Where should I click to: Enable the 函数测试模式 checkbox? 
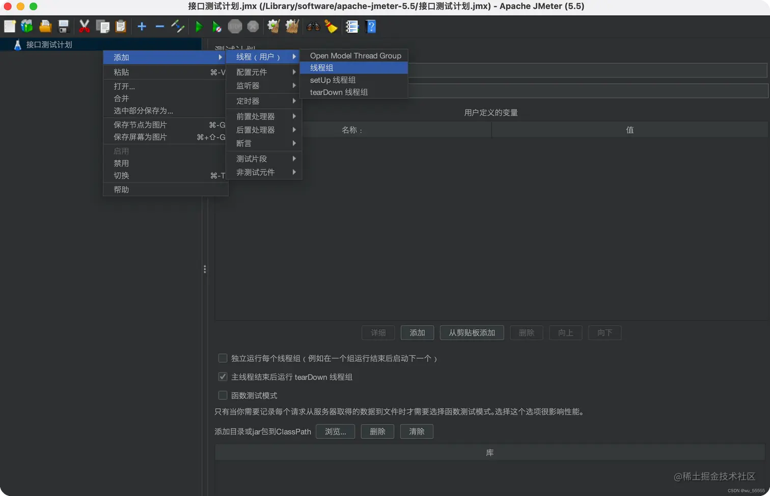(223, 395)
